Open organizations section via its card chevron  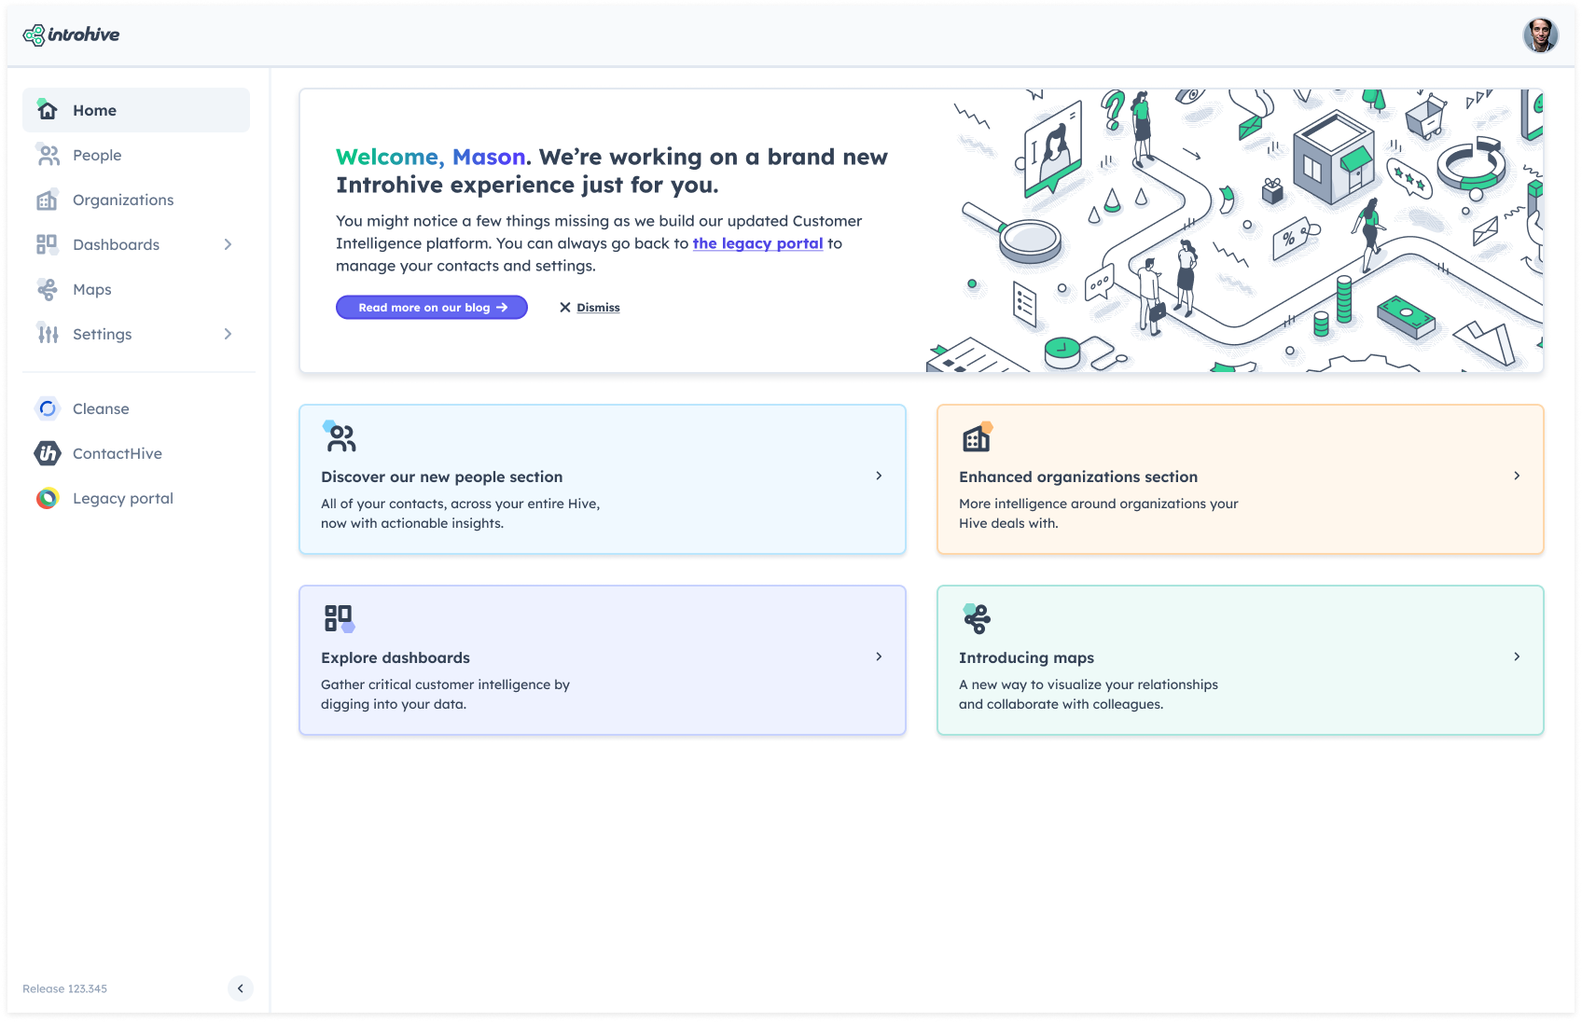point(1517,476)
